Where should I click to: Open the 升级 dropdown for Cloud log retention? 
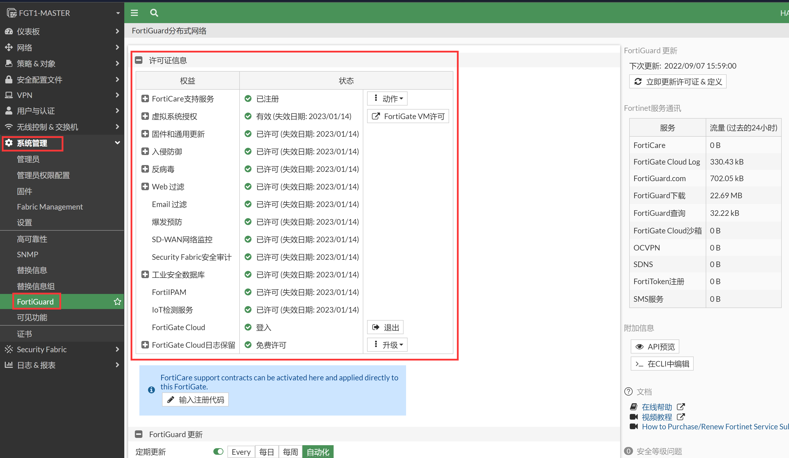click(387, 344)
